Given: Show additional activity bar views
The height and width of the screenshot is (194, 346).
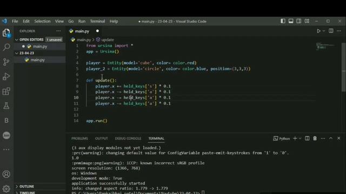Looking at the screenshot, I should click(6, 150).
